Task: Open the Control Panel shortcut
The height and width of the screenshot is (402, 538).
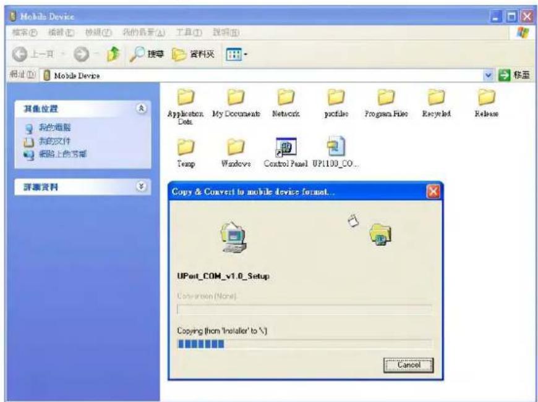Action: (x=286, y=153)
